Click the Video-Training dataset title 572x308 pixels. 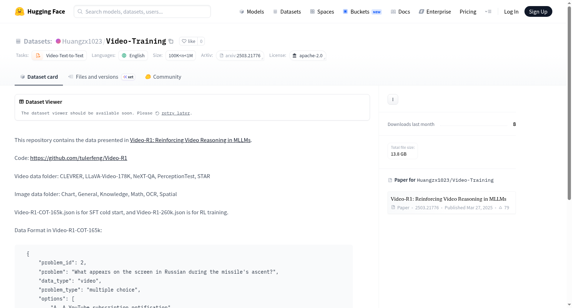[x=136, y=41]
